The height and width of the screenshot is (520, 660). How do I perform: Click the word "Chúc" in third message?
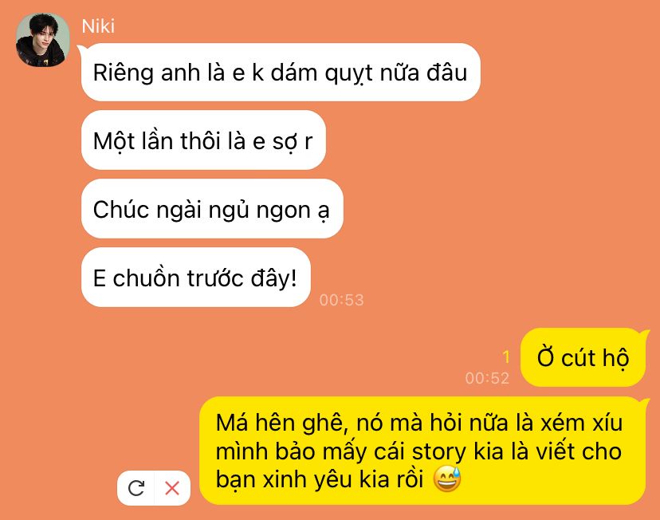pos(121,209)
